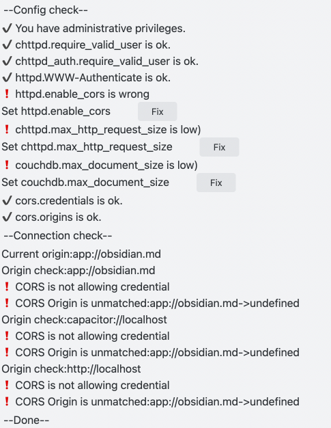The width and height of the screenshot is (331, 428).
Task: Click Fix for chttpd.max_http_request_size
Action: [x=219, y=147]
